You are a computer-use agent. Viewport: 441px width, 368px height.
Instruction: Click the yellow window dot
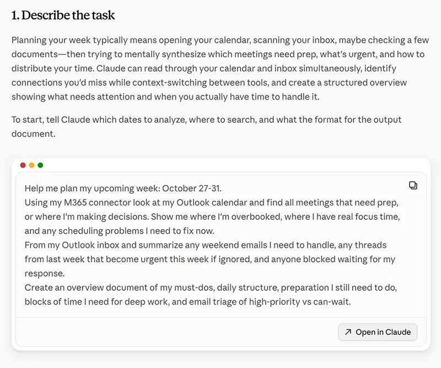pos(32,165)
